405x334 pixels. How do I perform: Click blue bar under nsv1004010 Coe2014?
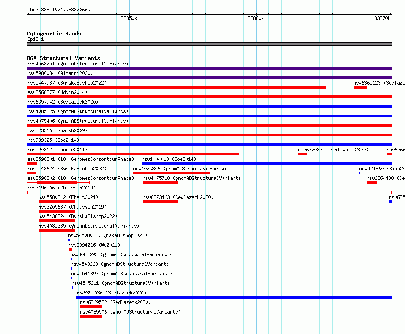tap(267, 164)
